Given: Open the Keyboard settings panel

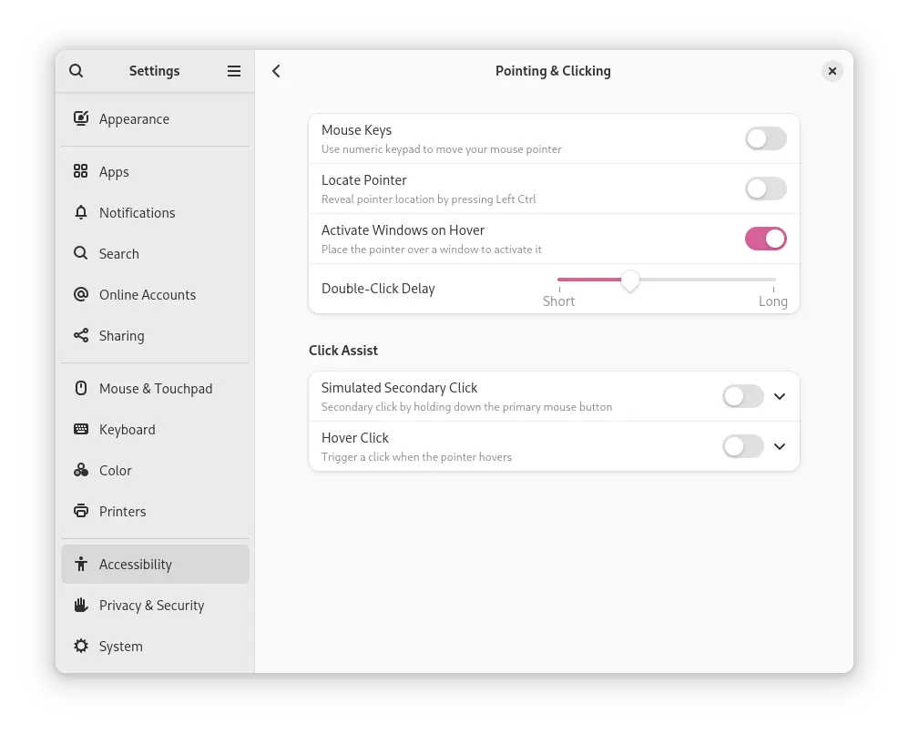Looking at the screenshot, I should (x=127, y=430).
